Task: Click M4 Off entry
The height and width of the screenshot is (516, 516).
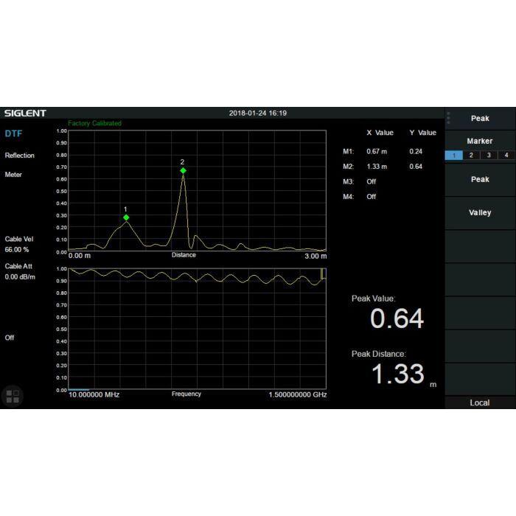Action: click(372, 197)
